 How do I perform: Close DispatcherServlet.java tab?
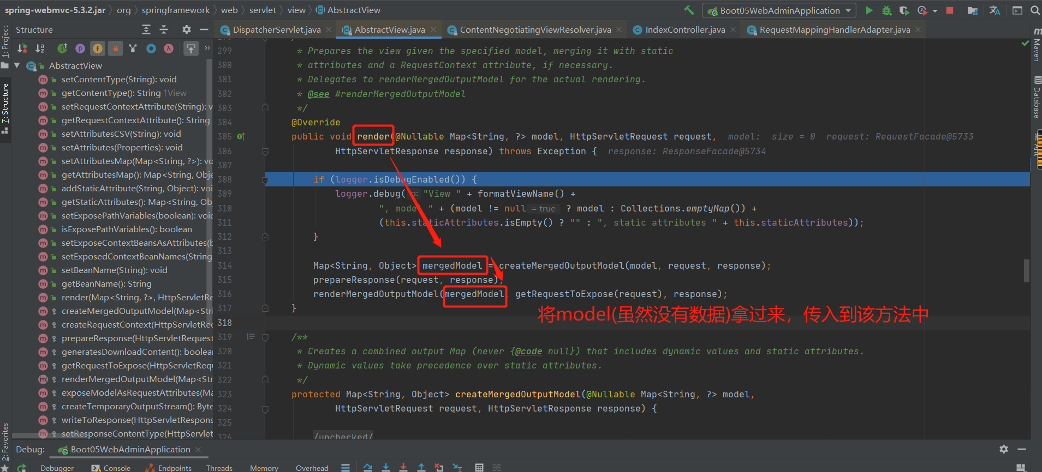(x=329, y=29)
